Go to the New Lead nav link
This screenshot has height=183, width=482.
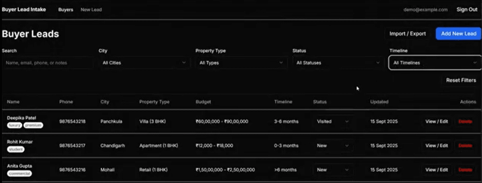[91, 10]
